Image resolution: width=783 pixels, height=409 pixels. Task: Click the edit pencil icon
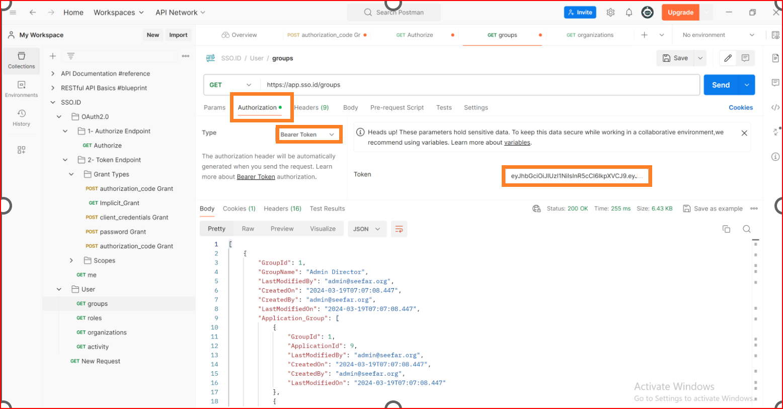(x=728, y=58)
